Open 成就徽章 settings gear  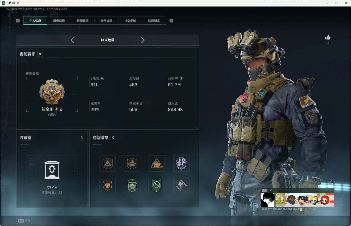pyautogui.click(x=113, y=138)
